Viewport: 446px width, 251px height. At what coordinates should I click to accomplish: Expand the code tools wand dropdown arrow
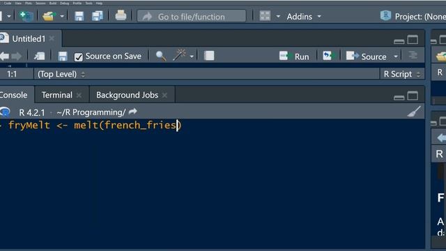(192, 56)
